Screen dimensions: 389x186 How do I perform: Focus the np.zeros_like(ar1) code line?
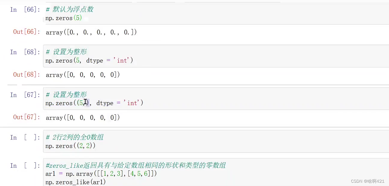click(76, 182)
